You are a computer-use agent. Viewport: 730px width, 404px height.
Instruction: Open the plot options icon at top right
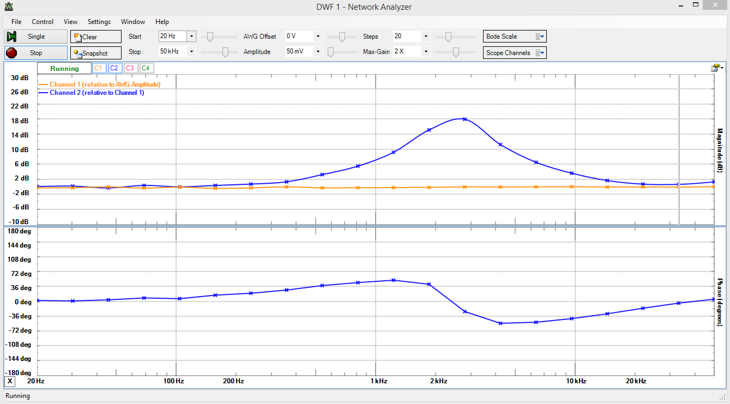[x=717, y=68]
